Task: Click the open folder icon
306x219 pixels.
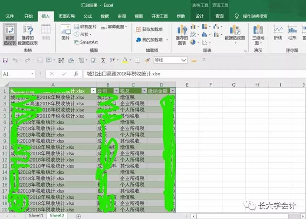Action: point(194,60)
